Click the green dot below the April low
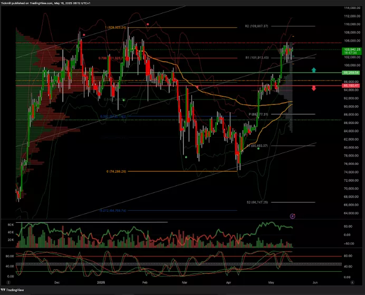The width and height of the screenshot is (365, 295). point(258,149)
